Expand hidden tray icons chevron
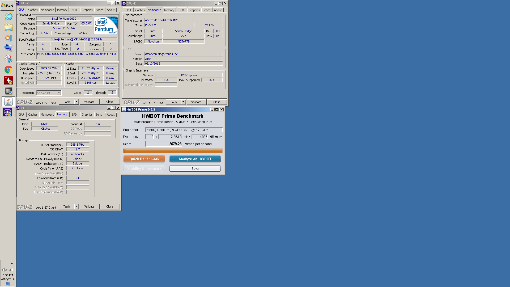The height and width of the screenshot is (287, 510). pyautogui.click(x=12, y=263)
